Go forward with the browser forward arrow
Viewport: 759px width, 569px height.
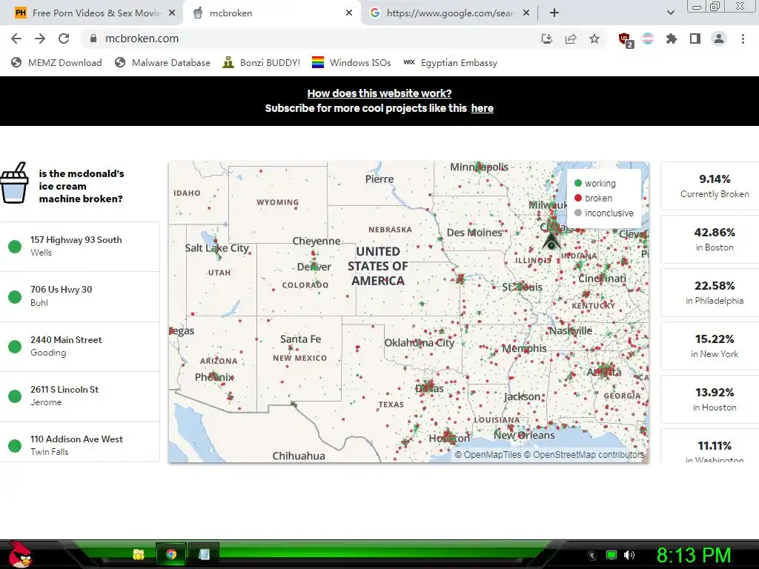(40, 39)
